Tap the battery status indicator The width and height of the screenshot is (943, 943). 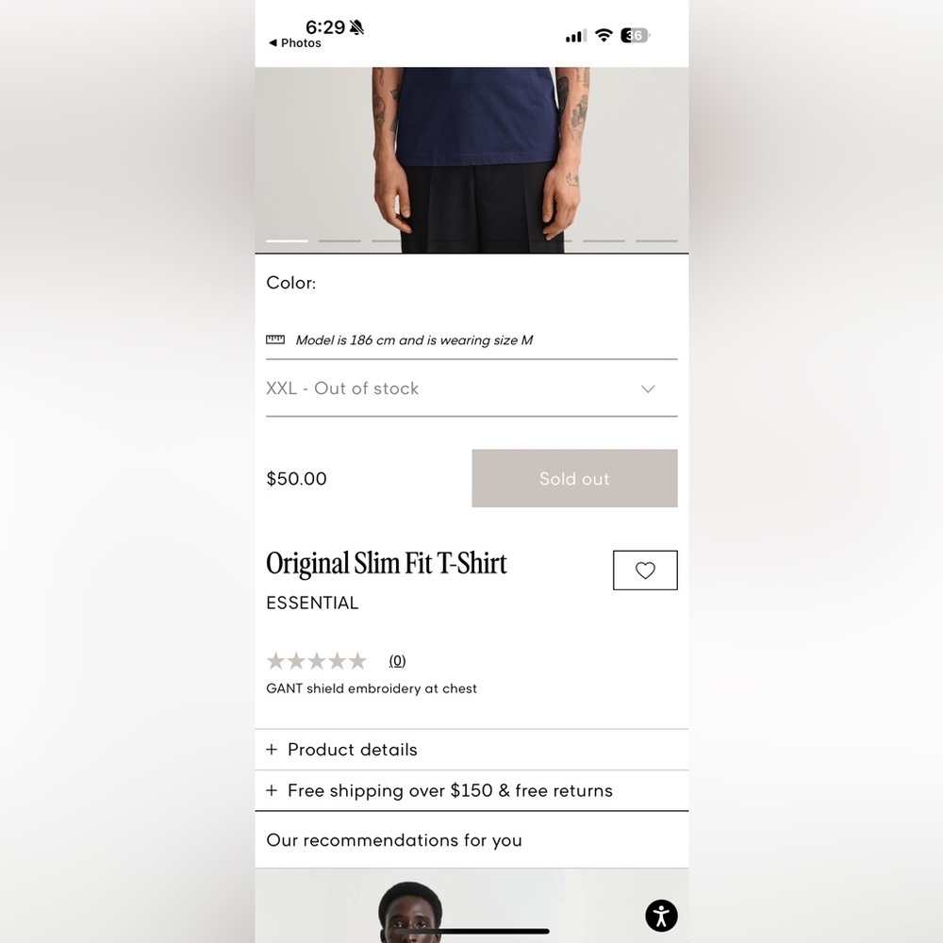(x=635, y=36)
